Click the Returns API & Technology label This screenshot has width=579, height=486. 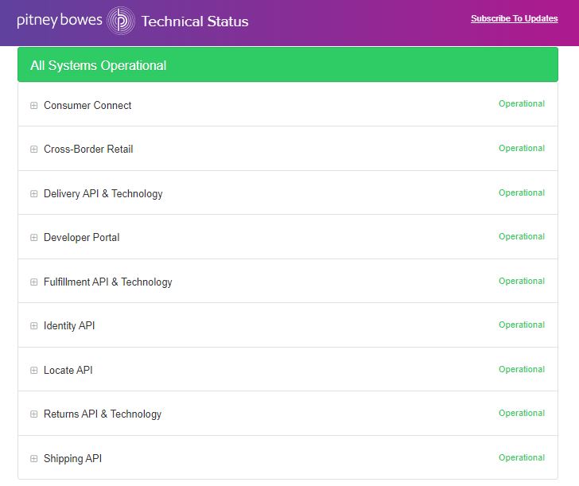point(103,414)
